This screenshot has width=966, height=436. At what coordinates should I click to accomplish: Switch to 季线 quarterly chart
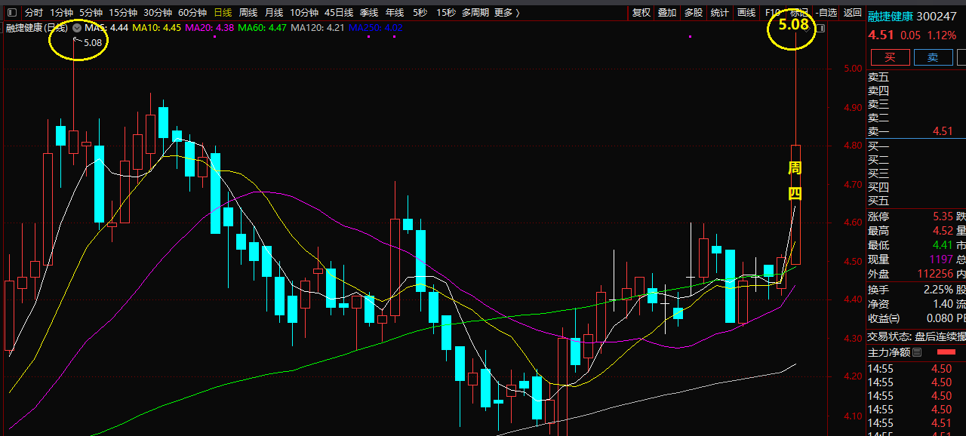[x=369, y=13]
